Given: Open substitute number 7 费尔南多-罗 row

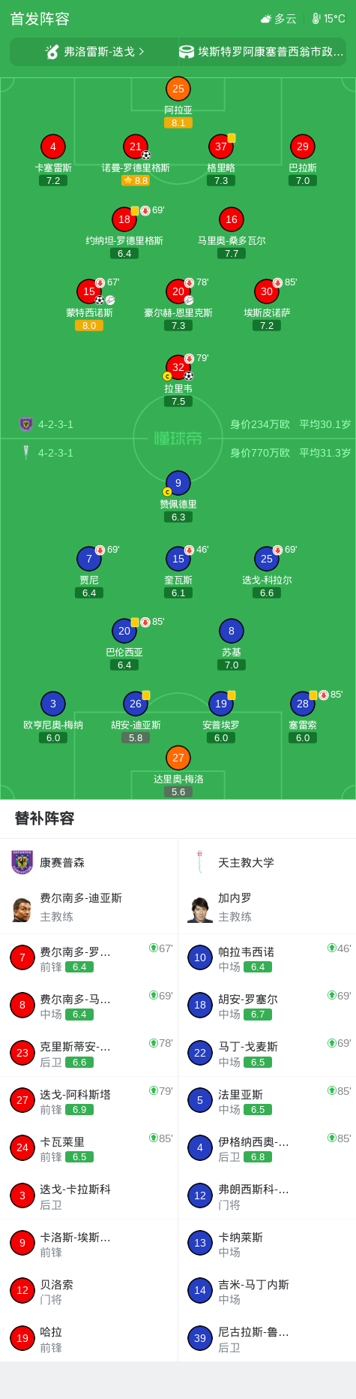Looking at the screenshot, I should (x=88, y=958).
